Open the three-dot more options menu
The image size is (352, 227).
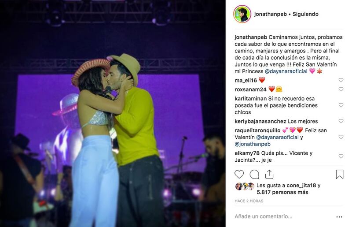(339, 217)
